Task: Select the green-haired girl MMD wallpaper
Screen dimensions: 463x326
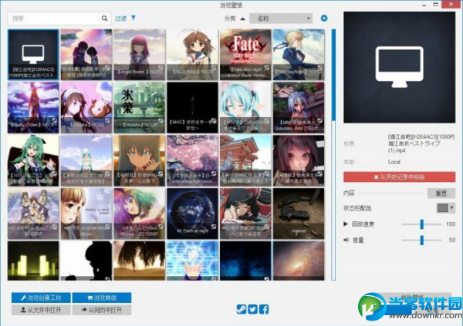Action: click(x=33, y=160)
